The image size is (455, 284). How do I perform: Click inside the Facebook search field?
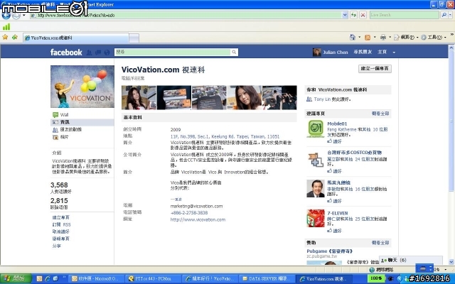173,52
